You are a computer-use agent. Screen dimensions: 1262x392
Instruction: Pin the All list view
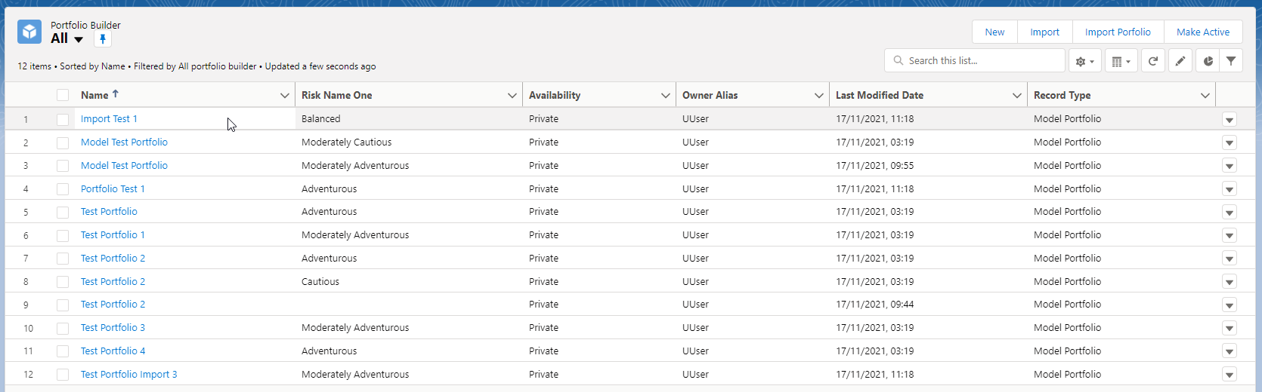(103, 39)
